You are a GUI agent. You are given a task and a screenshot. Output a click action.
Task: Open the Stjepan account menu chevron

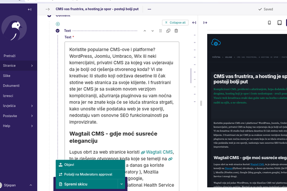point(31,185)
